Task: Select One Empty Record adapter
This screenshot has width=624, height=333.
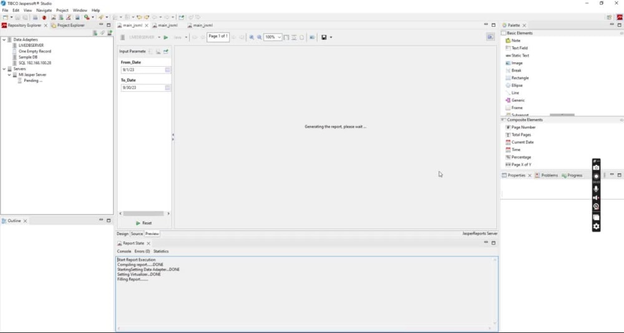Action: 31,51
